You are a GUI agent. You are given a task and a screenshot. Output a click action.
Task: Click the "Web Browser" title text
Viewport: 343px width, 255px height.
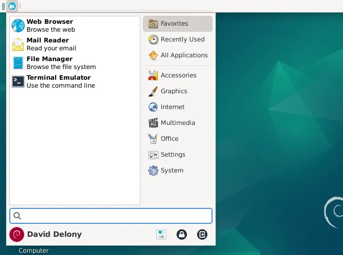pos(50,21)
